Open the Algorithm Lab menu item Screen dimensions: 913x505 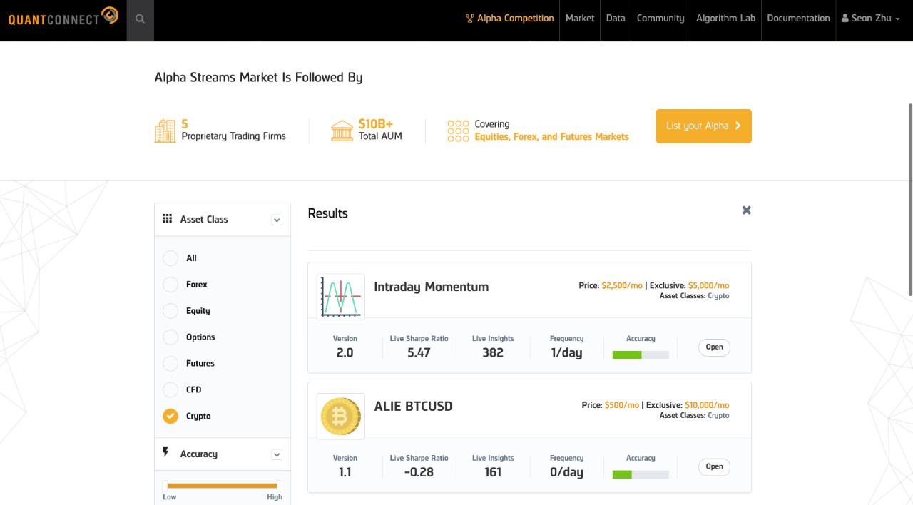pos(725,19)
